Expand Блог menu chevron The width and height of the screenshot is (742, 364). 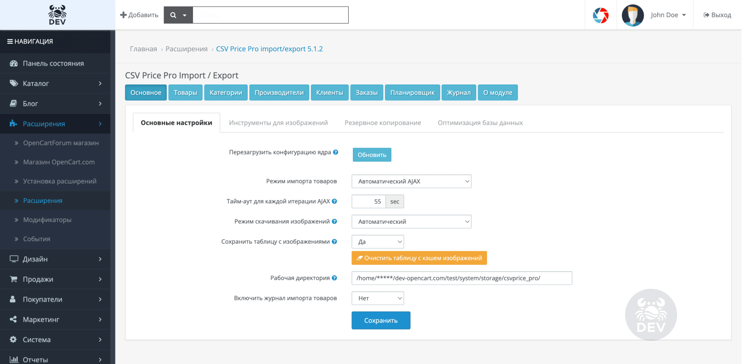pyautogui.click(x=100, y=104)
